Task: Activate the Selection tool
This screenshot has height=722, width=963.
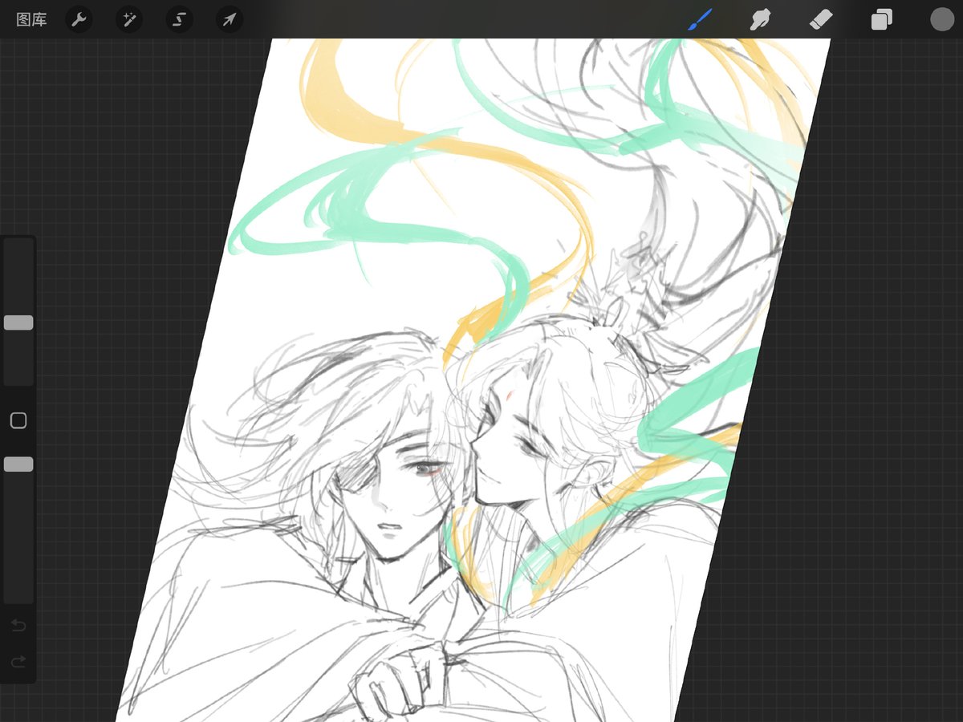Action: pos(178,19)
